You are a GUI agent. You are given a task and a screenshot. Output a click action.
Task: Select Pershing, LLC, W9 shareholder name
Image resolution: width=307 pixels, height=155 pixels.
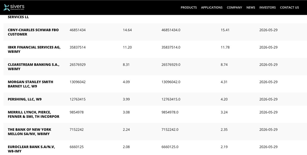click(25, 99)
